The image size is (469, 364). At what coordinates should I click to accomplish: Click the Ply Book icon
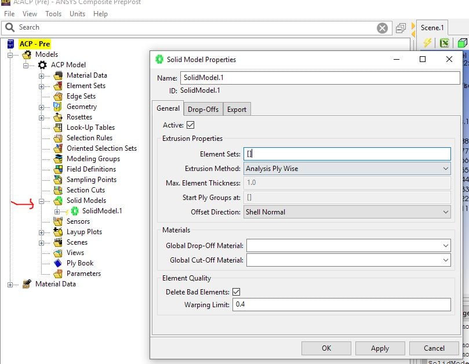pos(58,263)
